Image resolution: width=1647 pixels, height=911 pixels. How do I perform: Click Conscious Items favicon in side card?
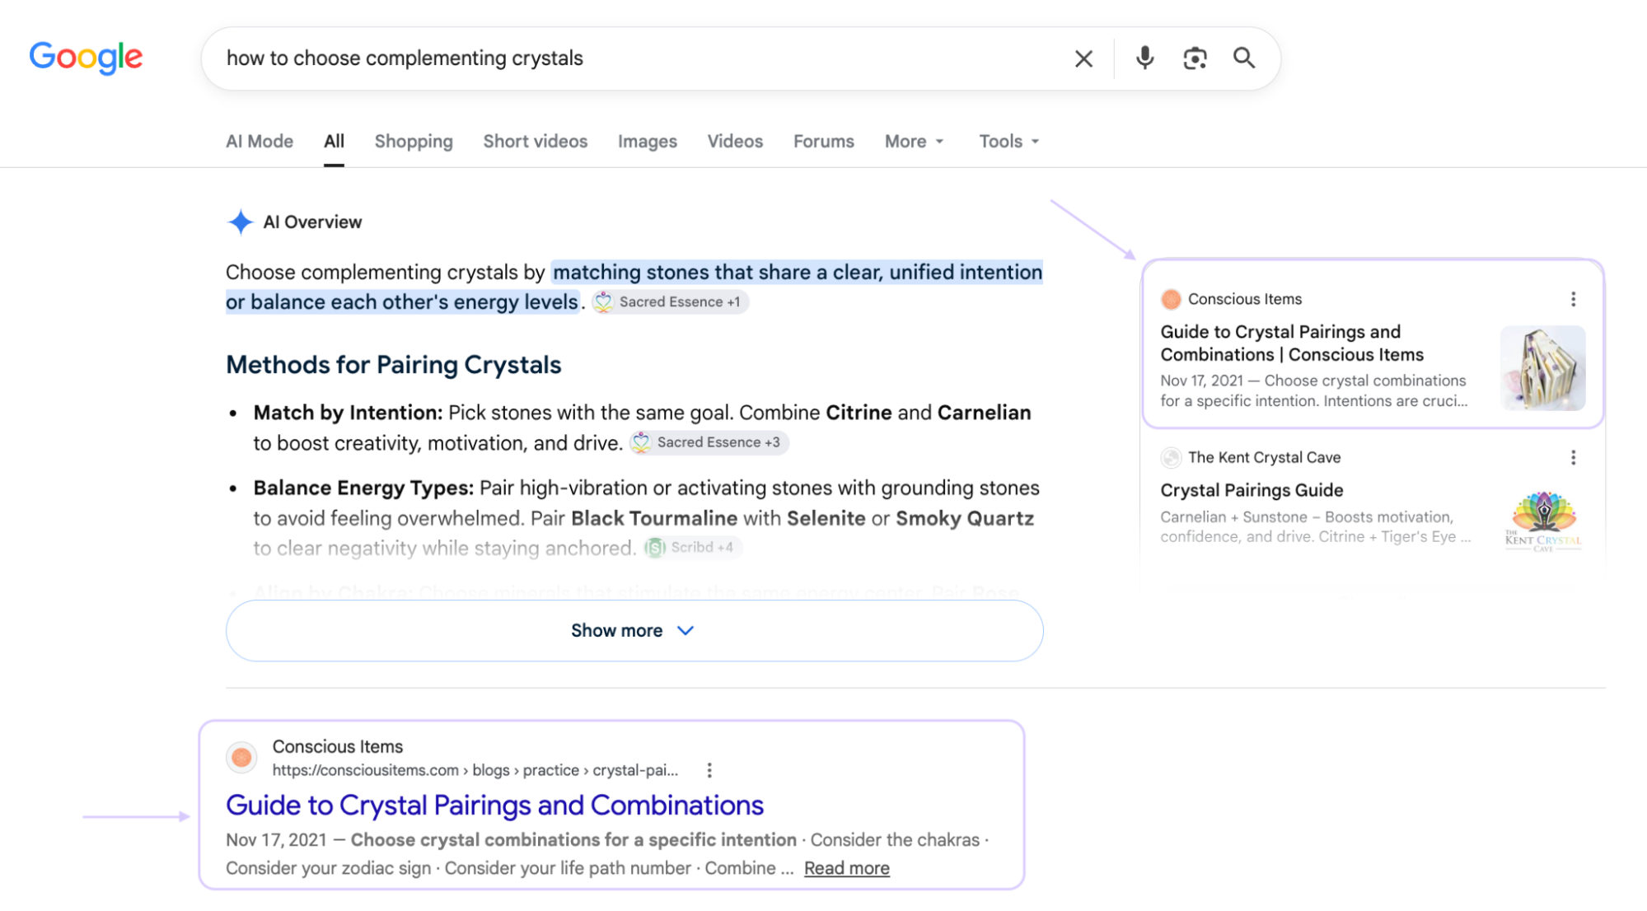(x=1171, y=299)
